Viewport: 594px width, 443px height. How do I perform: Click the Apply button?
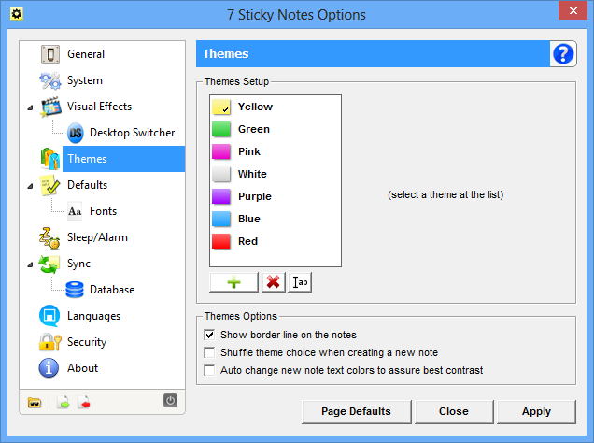536,411
